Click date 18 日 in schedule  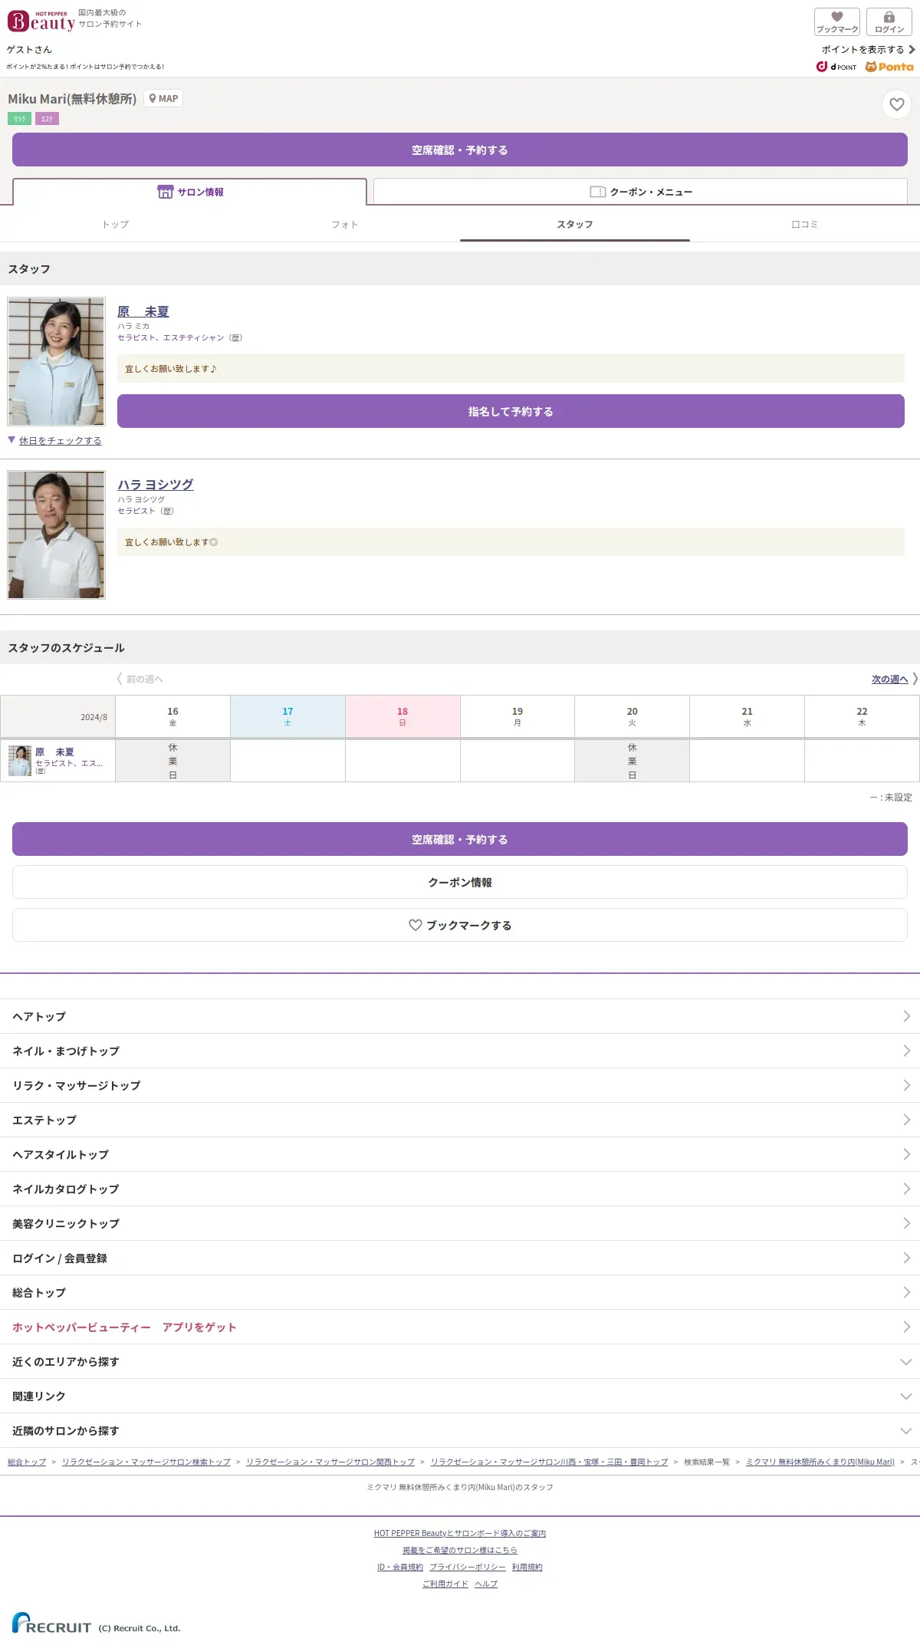(402, 716)
